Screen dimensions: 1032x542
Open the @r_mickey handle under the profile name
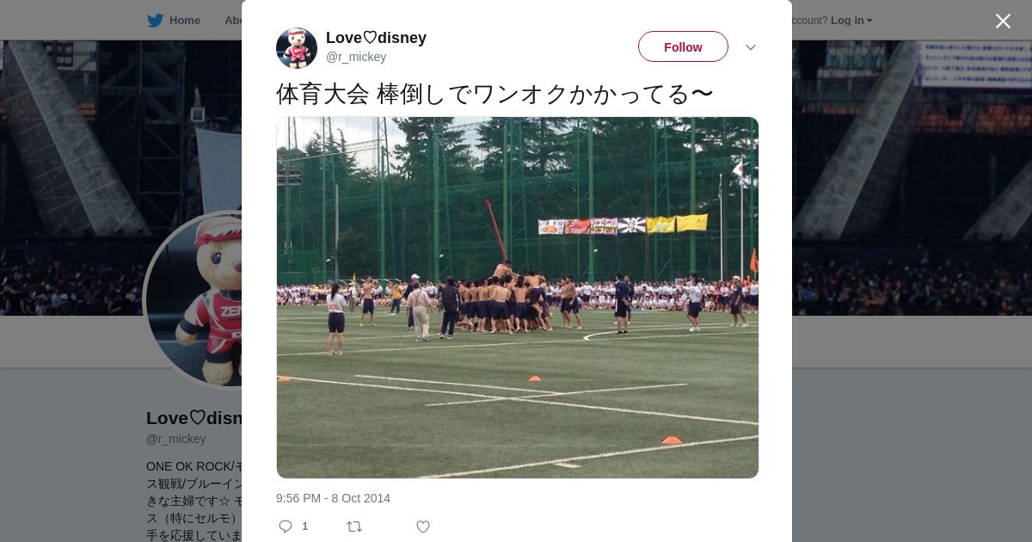176,439
